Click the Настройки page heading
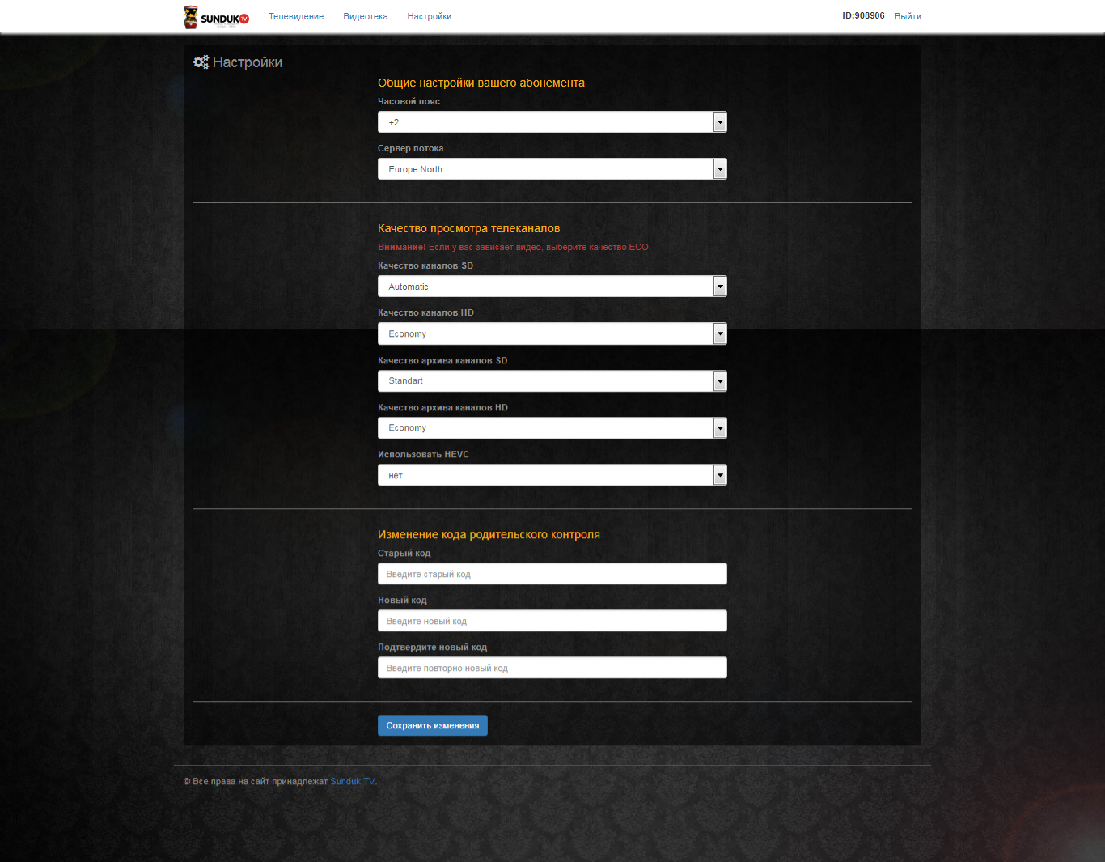1105x862 pixels. (248, 62)
